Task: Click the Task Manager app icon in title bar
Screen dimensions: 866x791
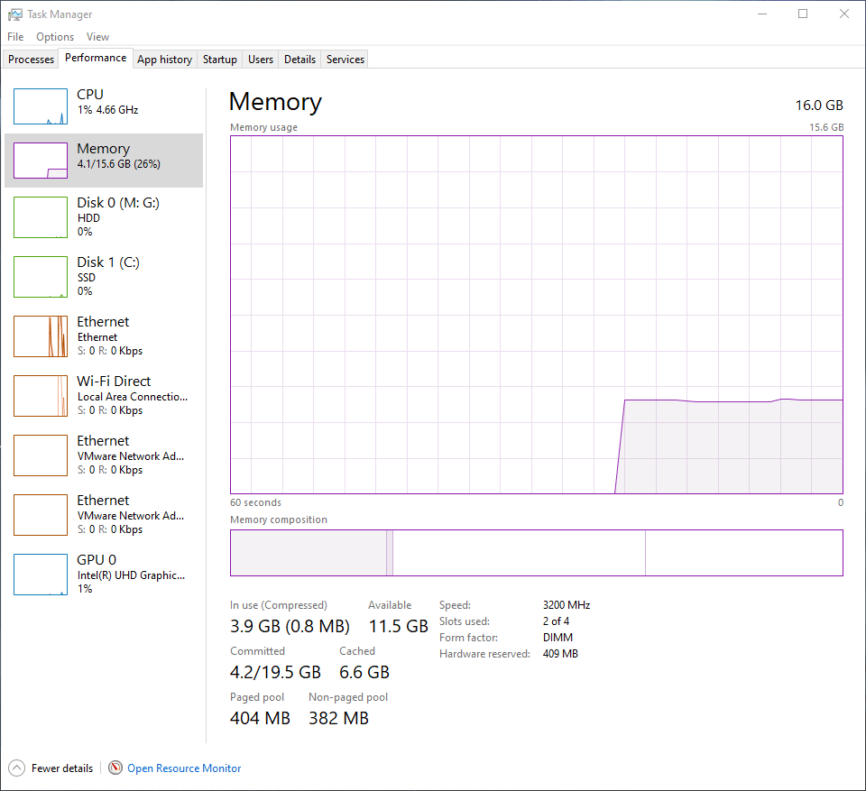Action: pyautogui.click(x=15, y=14)
